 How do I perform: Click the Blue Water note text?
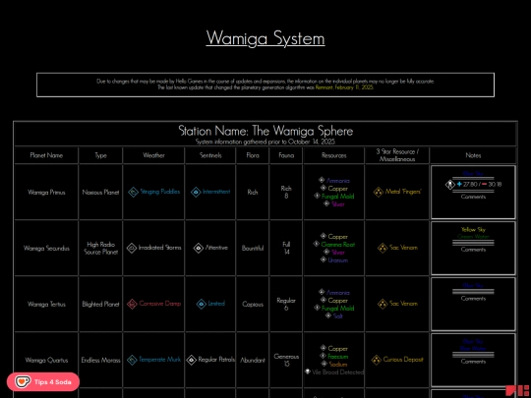point(473,348)
